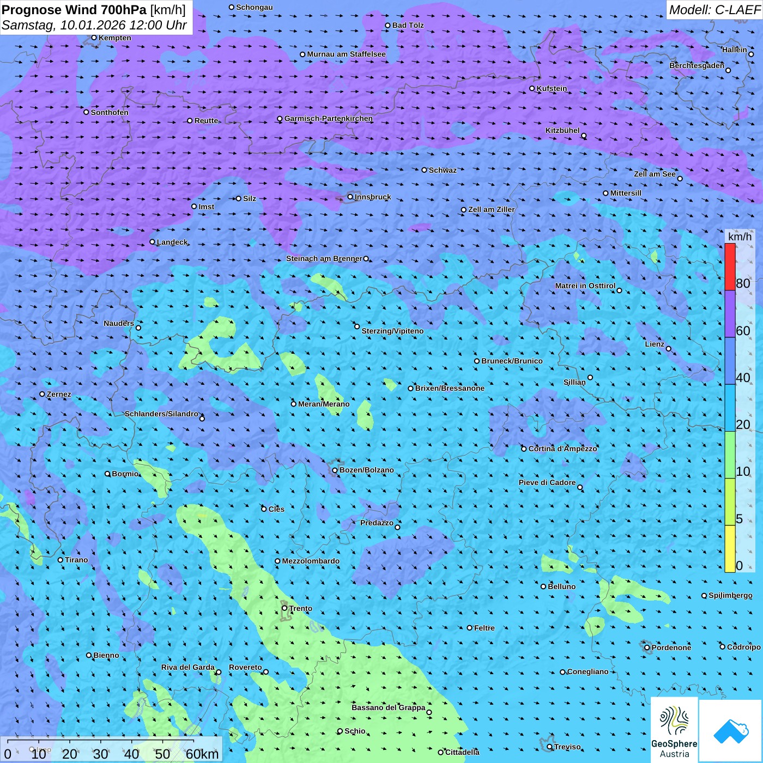Image resolution: width=763 pixels, height=763 pixels.
Task: Click the GeoSphere Austria logo
Action: (674, 729)
